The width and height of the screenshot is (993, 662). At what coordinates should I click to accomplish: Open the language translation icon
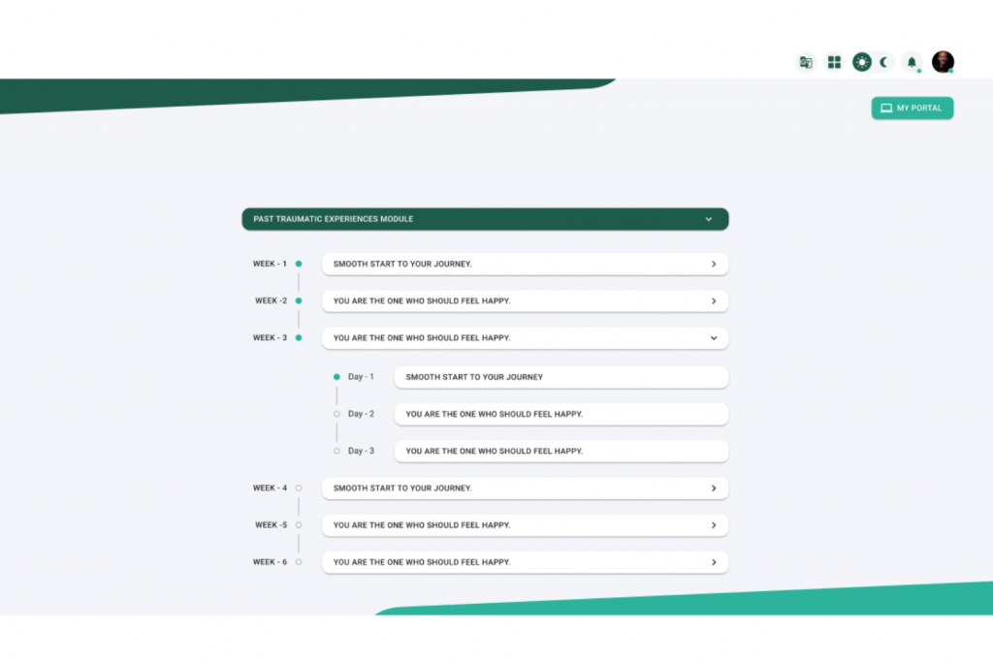[806, 62]
